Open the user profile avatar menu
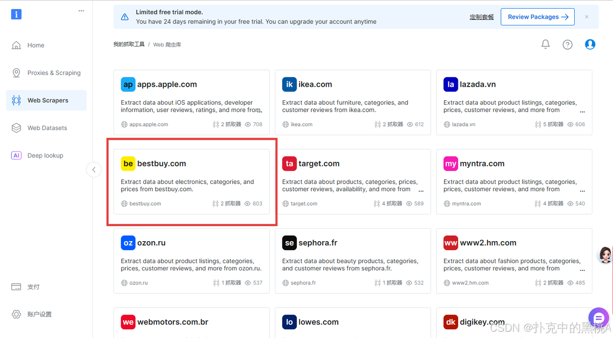Screen dimensions: 613x338 (x=590, y=45)
